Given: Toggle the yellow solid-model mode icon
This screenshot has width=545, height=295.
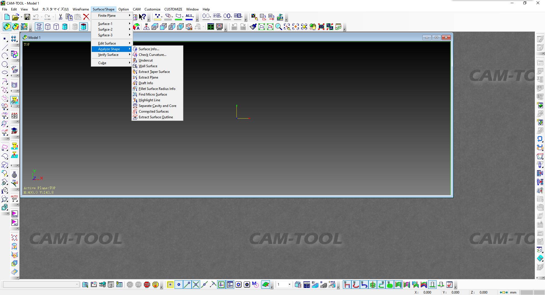Looking at the screenshot, I should tap(7, 27).
